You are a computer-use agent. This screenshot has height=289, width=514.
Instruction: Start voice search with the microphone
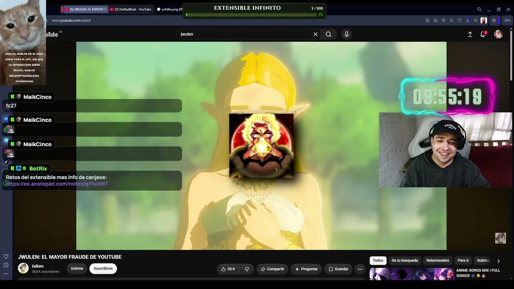click(x=347, y=35)
